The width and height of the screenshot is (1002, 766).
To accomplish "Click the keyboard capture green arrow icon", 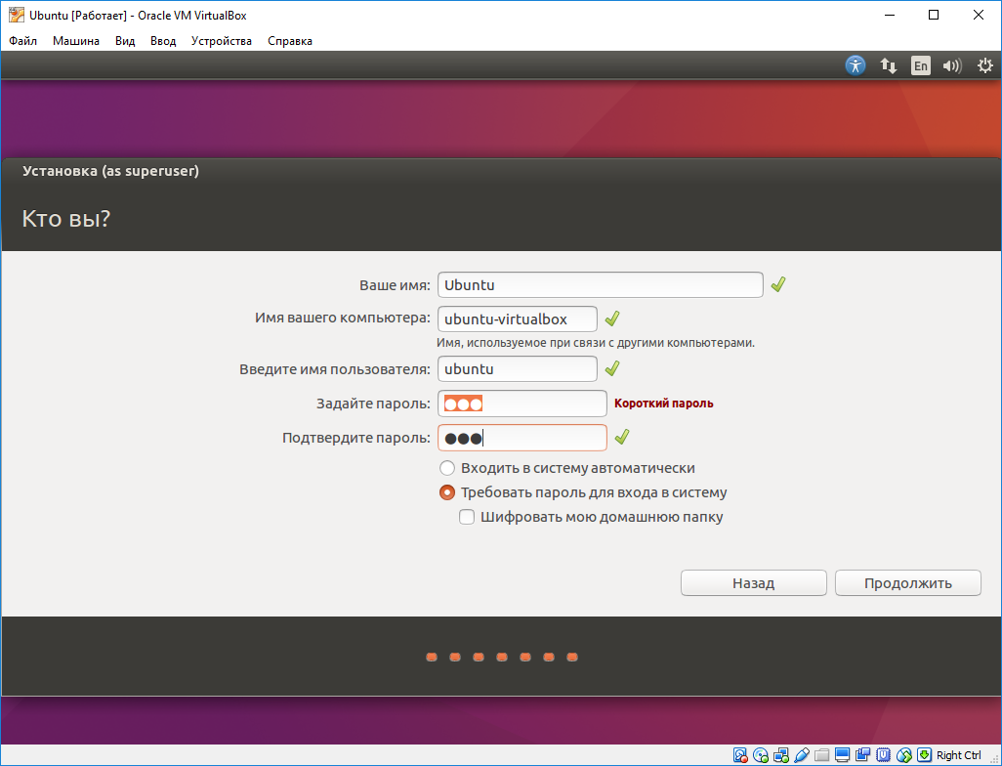I will coord(924,755).
